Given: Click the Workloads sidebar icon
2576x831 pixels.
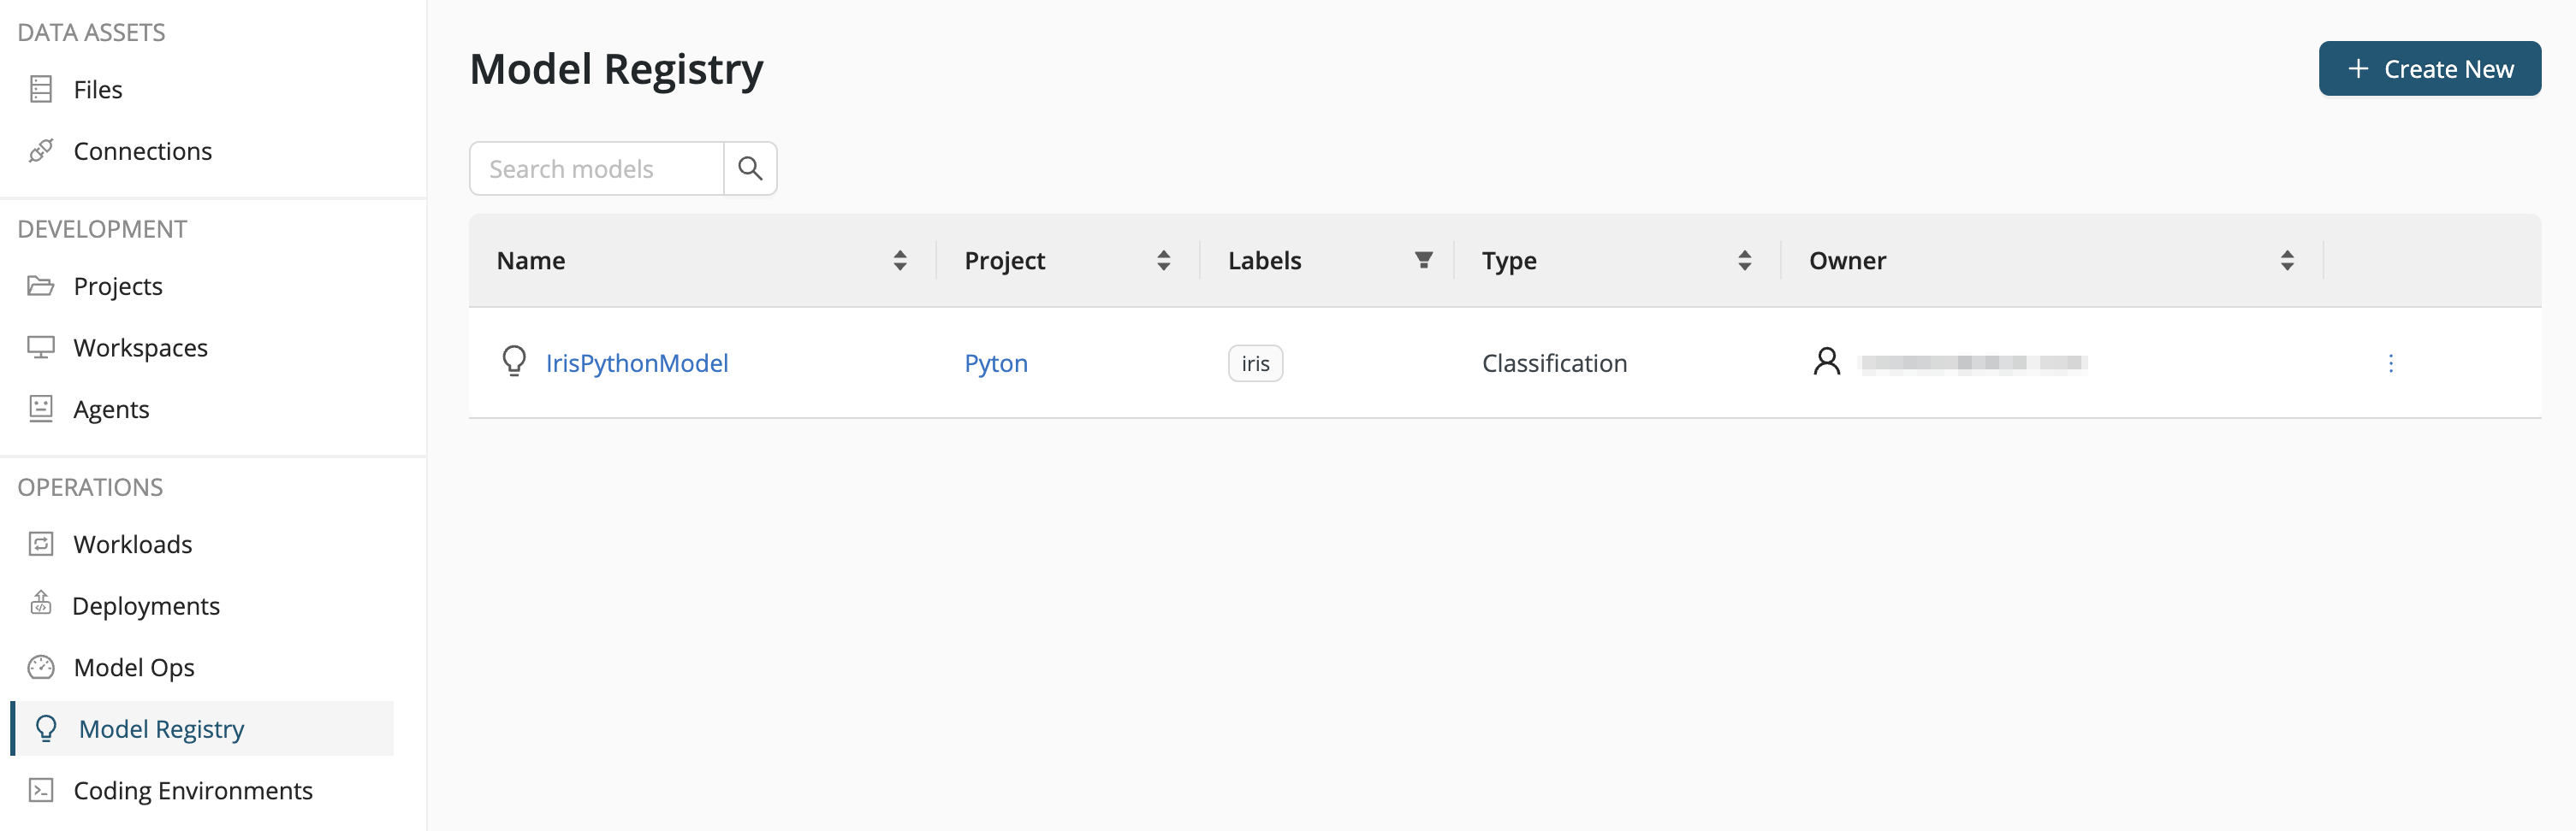Looking at the screenshot, I should tap(41, 545).
